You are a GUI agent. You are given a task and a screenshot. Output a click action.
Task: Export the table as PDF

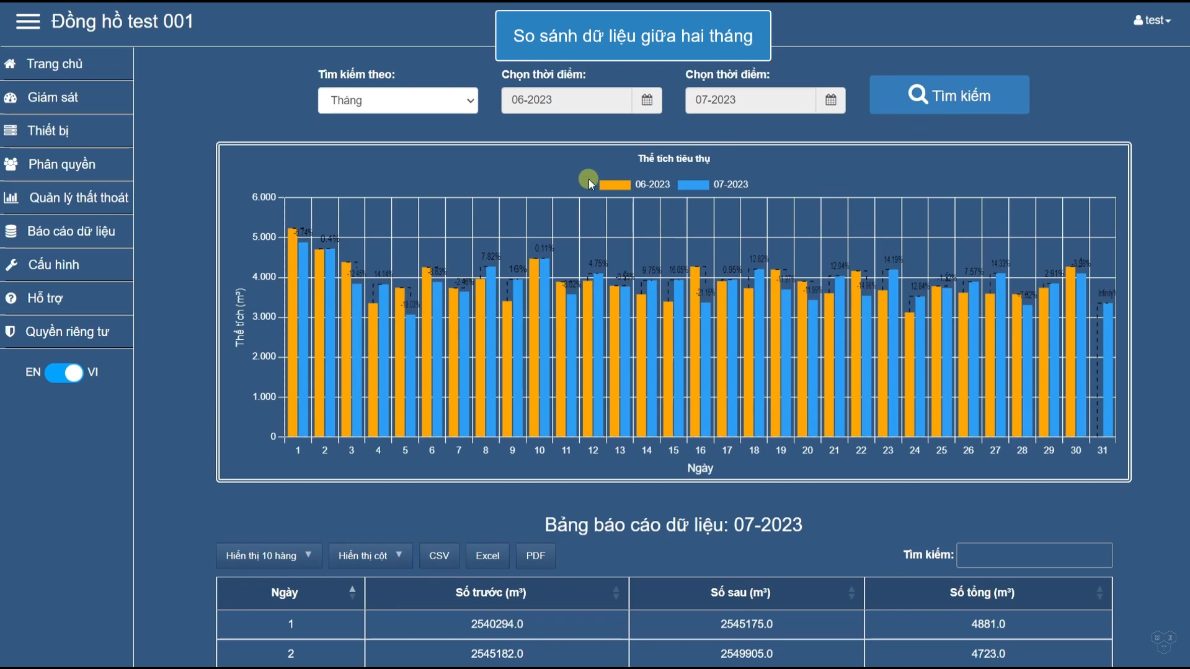(x=535, y=556)
